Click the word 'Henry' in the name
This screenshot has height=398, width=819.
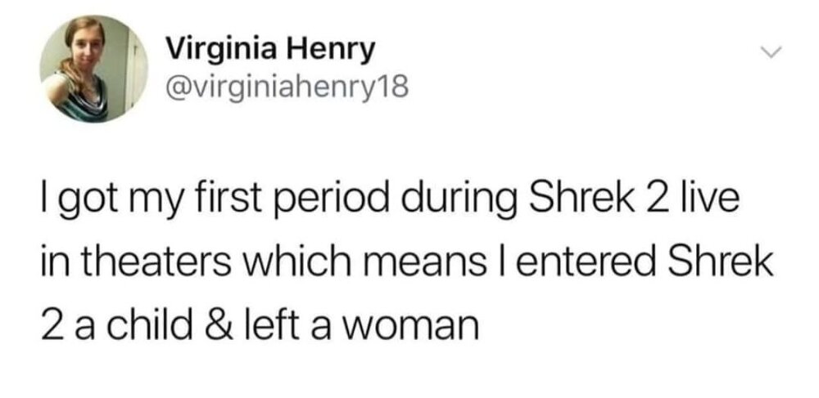(x=329, y=51)
